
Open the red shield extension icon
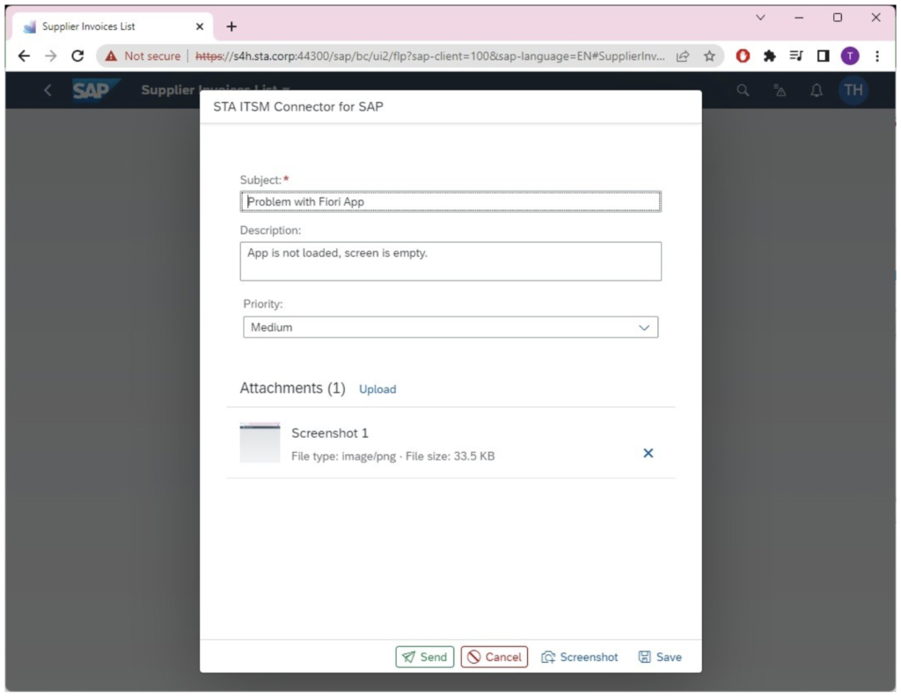click(743, 55)
